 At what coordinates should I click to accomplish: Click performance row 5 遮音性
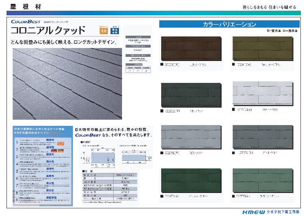[x=43, y=171]
